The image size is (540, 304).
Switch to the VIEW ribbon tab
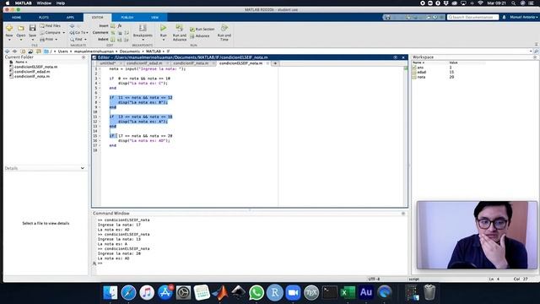tap(154, 17)
